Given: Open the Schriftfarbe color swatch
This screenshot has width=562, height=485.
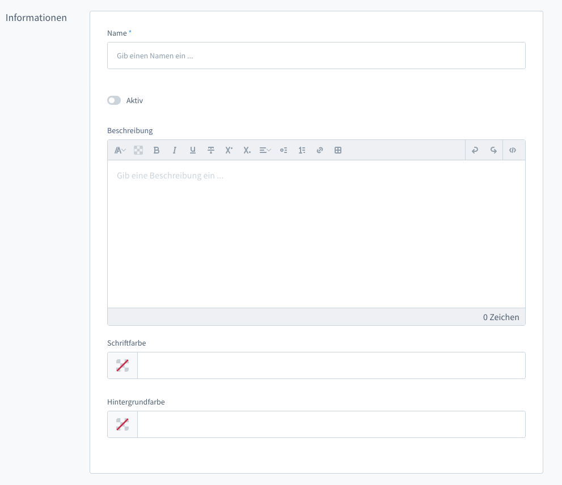Looking at the screenshot, I should tap(122, 365).
